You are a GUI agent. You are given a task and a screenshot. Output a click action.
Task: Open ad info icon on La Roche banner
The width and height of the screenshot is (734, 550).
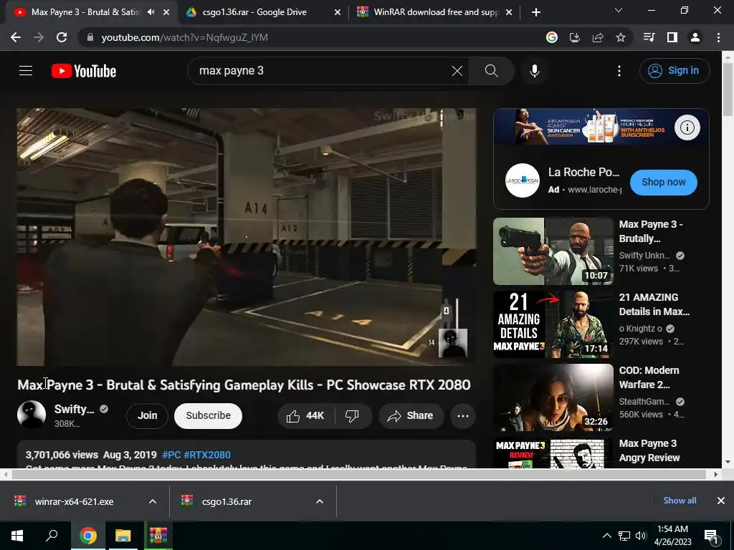687,127
